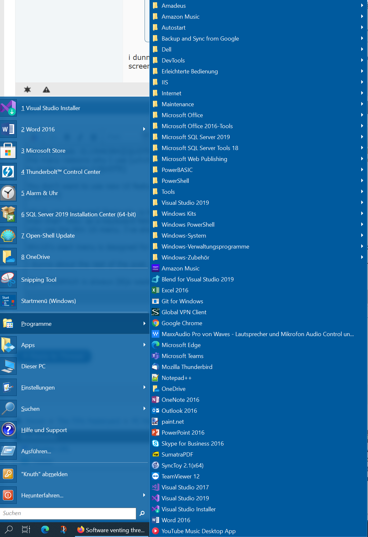Click the star icon in the background window
This screenshot has width=368, height=537.
click(27, 89)
